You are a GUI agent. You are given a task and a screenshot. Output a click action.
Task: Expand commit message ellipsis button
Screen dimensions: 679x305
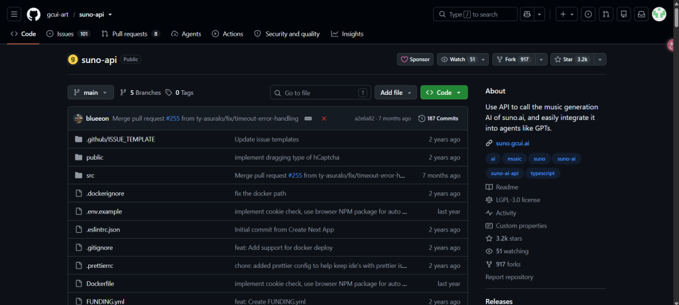point(308,118)
